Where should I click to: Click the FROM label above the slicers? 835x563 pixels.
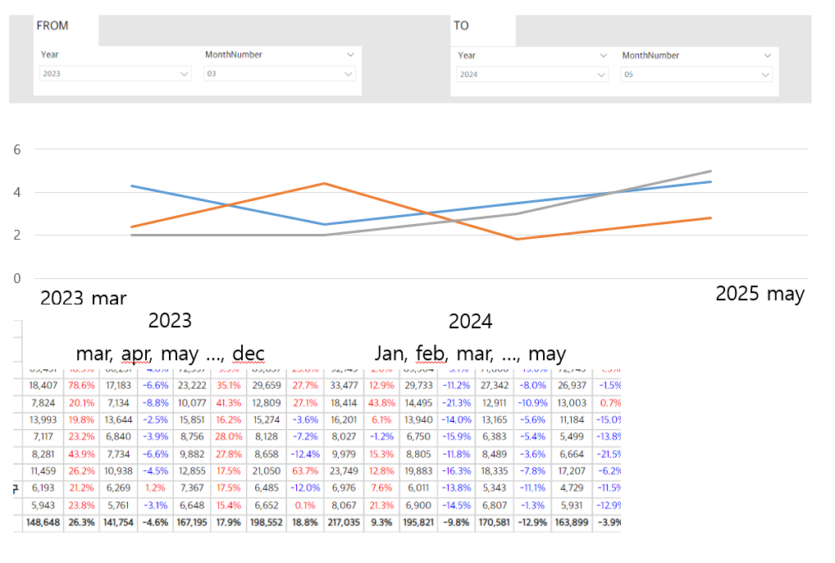coord(52,25)
